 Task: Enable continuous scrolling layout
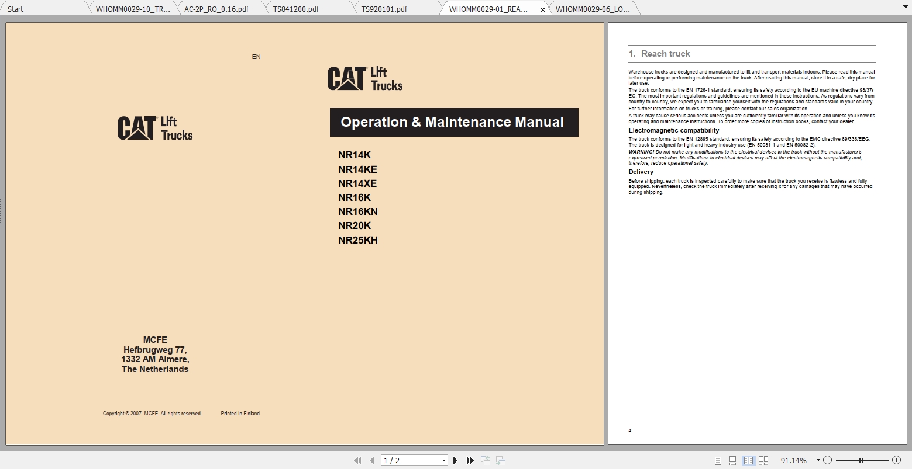point(732,460)
